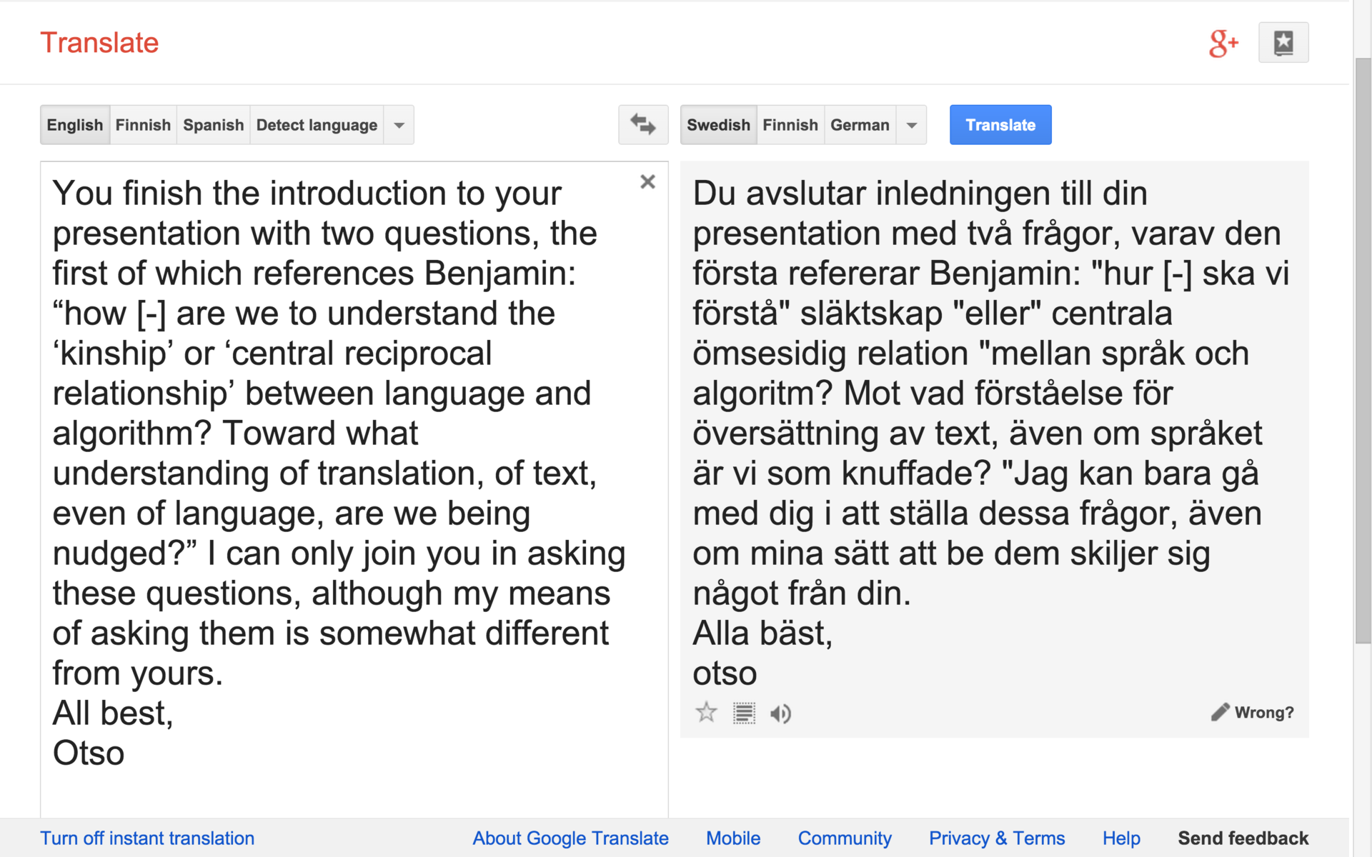The width and height of the screenshot is (1372, 857).
Task: Switch source language to Spanish
Action: tap(213, 125)
